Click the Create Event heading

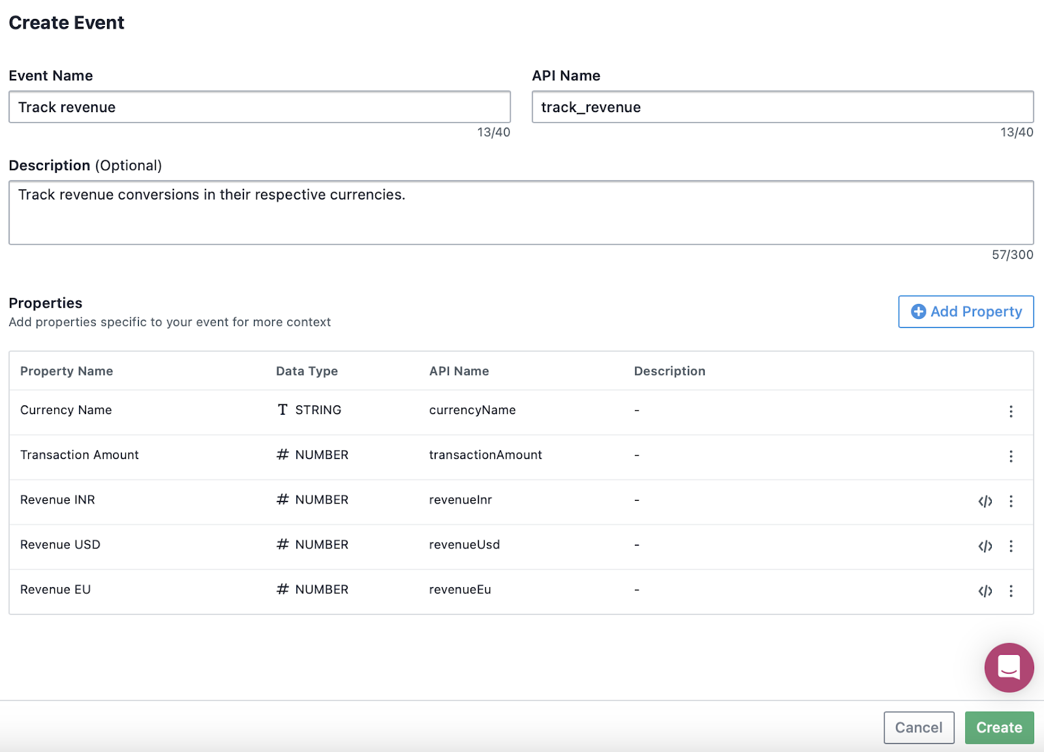[67, 23]
